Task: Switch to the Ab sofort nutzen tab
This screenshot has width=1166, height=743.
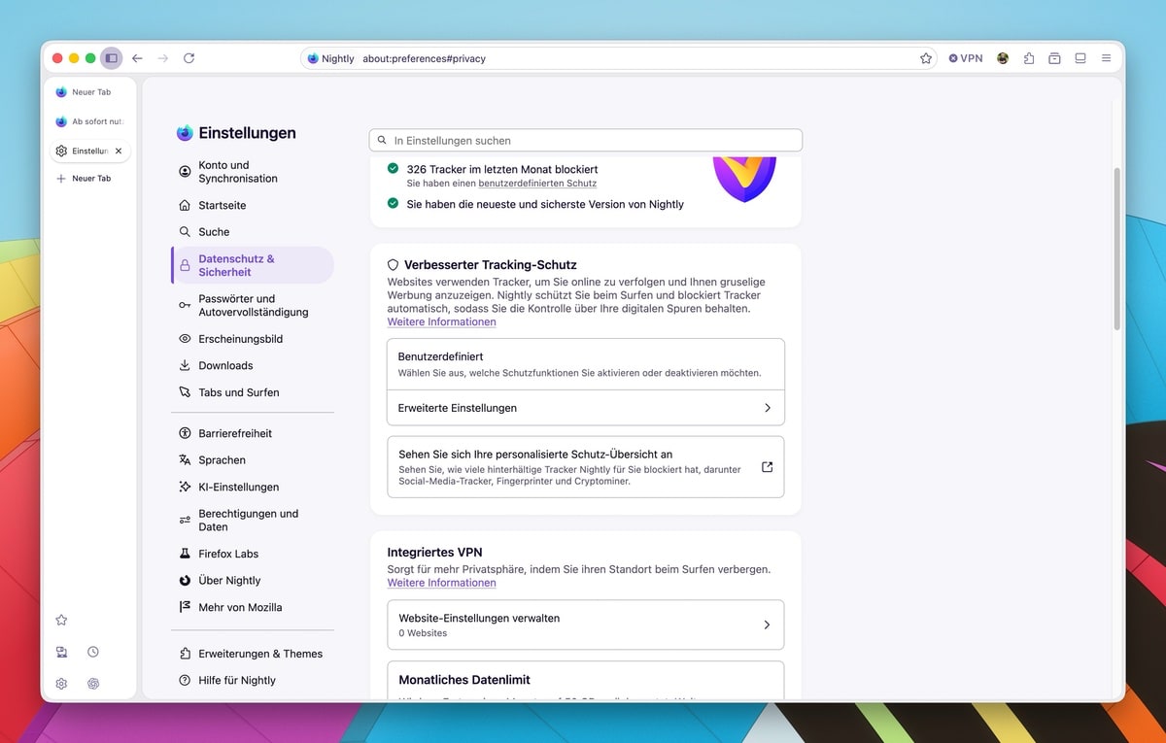Action: point(89,121)
